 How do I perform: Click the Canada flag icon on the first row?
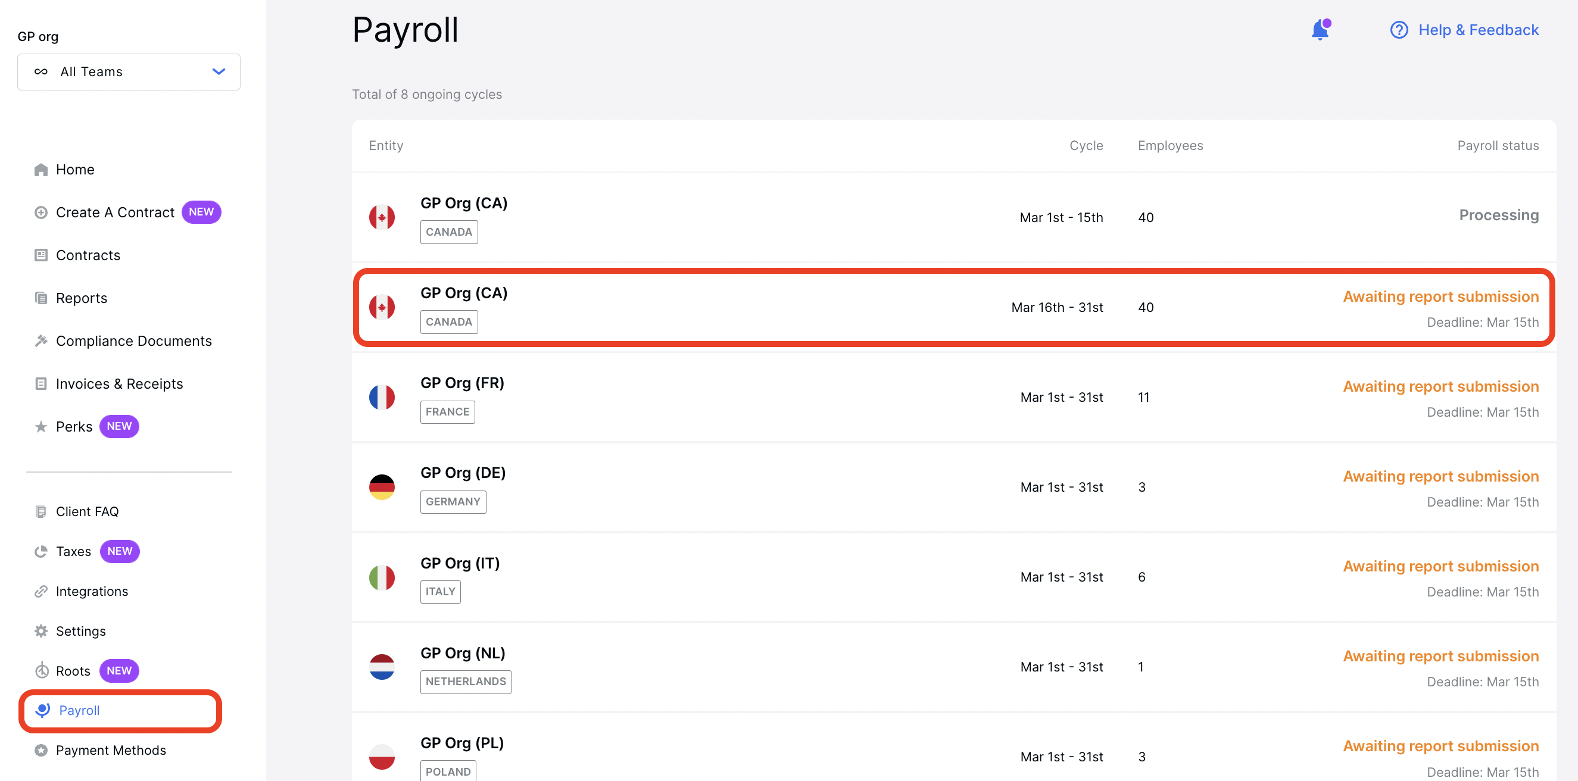coord(383,217)
